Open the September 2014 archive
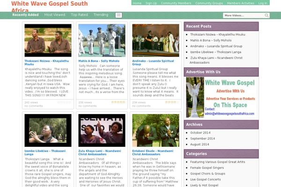This screenshot has height=187, width=281. coord(202,138)
